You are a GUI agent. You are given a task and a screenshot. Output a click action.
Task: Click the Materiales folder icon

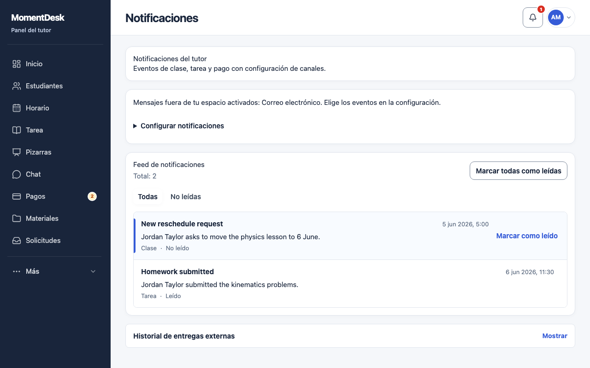coord(17,218)
